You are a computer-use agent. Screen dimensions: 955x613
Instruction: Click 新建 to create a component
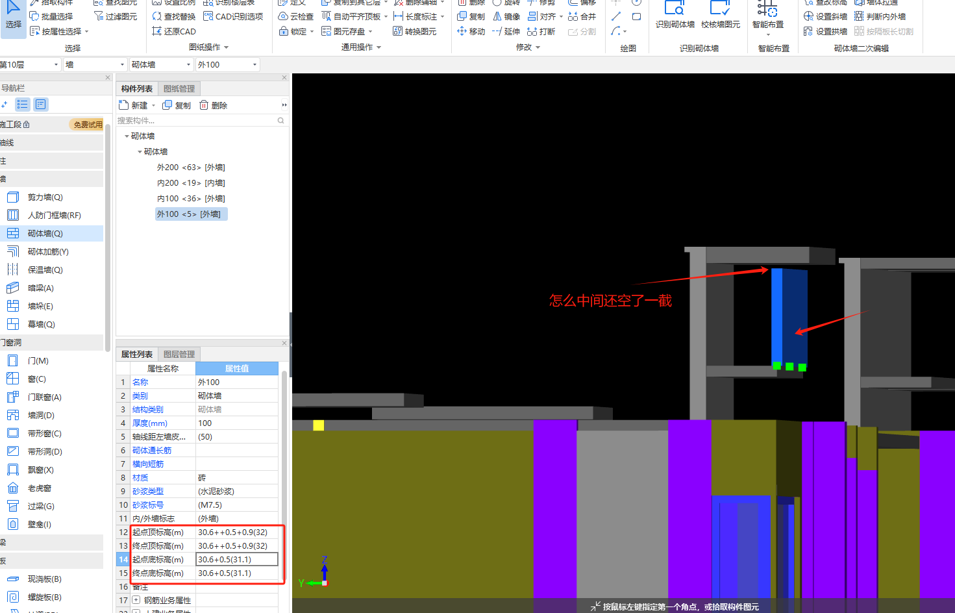134,105
